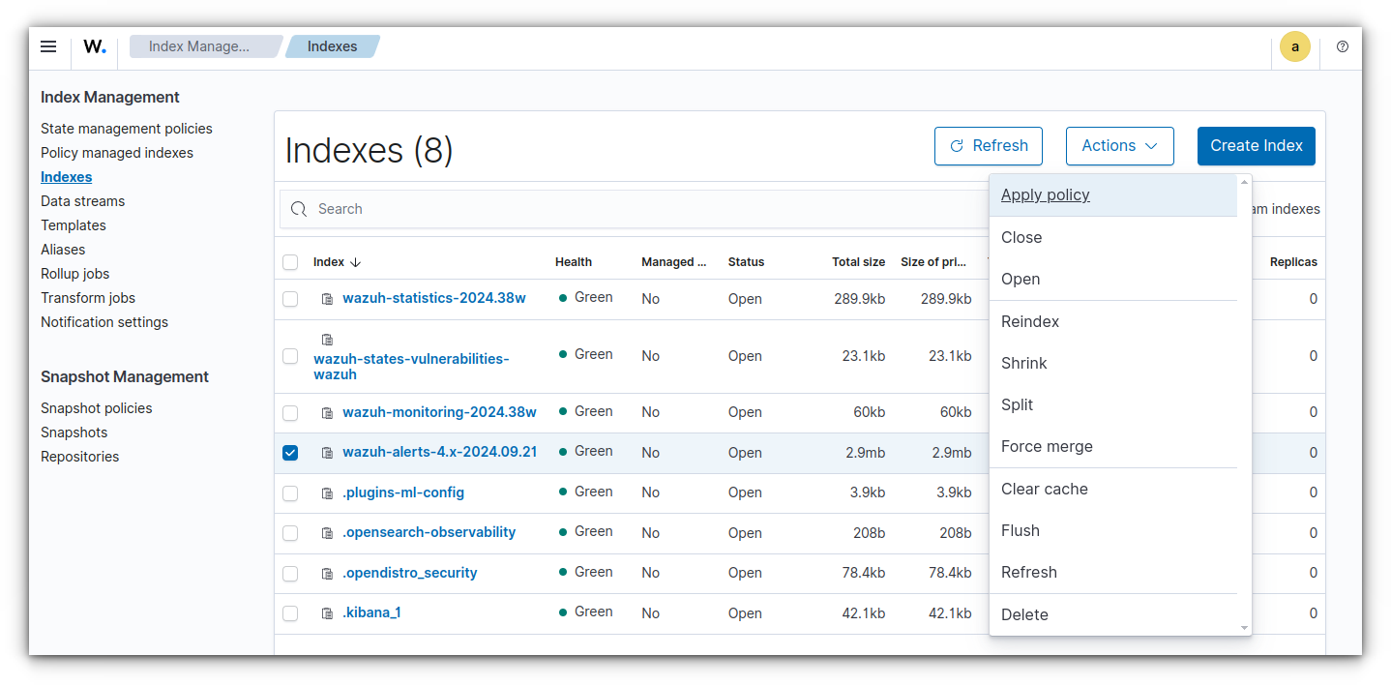This screenshot has height=686, width=1391.
Task: Click the Indexes breadcrumb
Action: (332, 46)
